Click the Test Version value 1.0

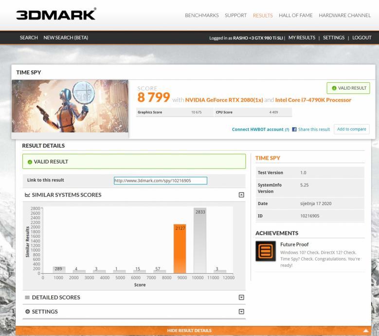point(303,172)
